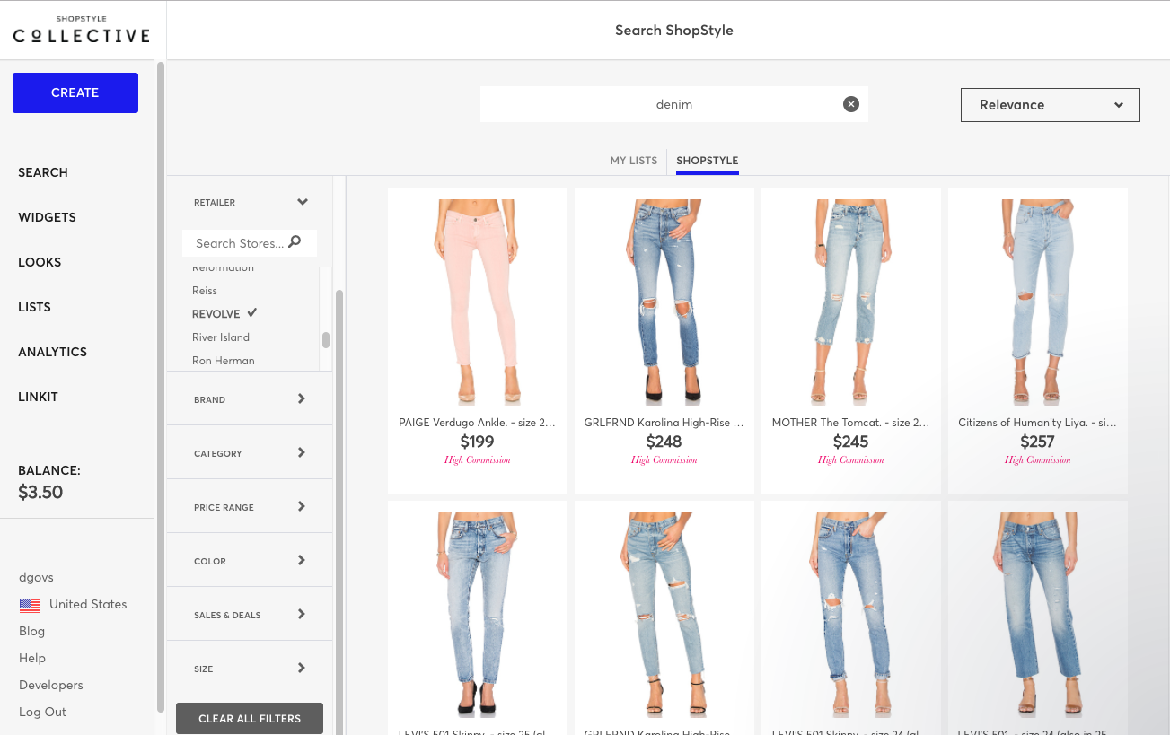Clear the denim search text

(850, 104)
